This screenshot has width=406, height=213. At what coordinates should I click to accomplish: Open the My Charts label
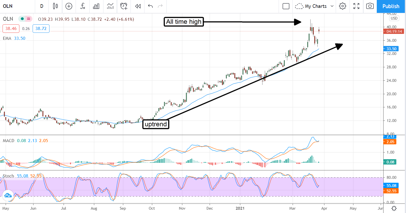(x=316, y=6)
